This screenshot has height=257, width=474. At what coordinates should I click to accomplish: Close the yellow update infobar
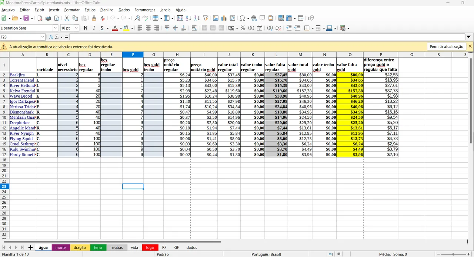(x=470, y=46)
